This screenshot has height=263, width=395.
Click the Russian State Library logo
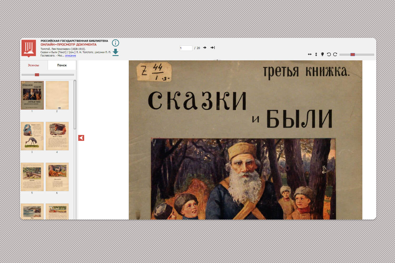pyautogui.click(x=28, y=48)
